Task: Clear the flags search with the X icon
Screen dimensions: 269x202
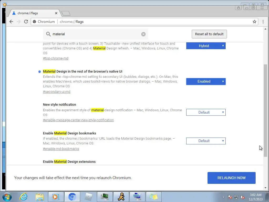Action: coord(143,34)
